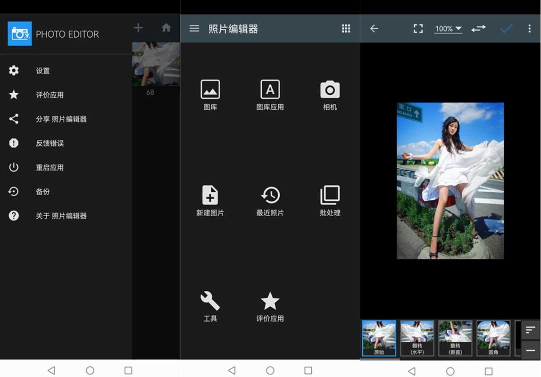The image size is (541, 377).
Task: Open the 工具 wrench tools icon
Action: [x=210, y=301]
